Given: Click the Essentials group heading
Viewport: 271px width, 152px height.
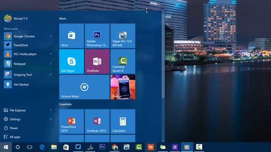Looking at the screenshot, I should point(65,104).
